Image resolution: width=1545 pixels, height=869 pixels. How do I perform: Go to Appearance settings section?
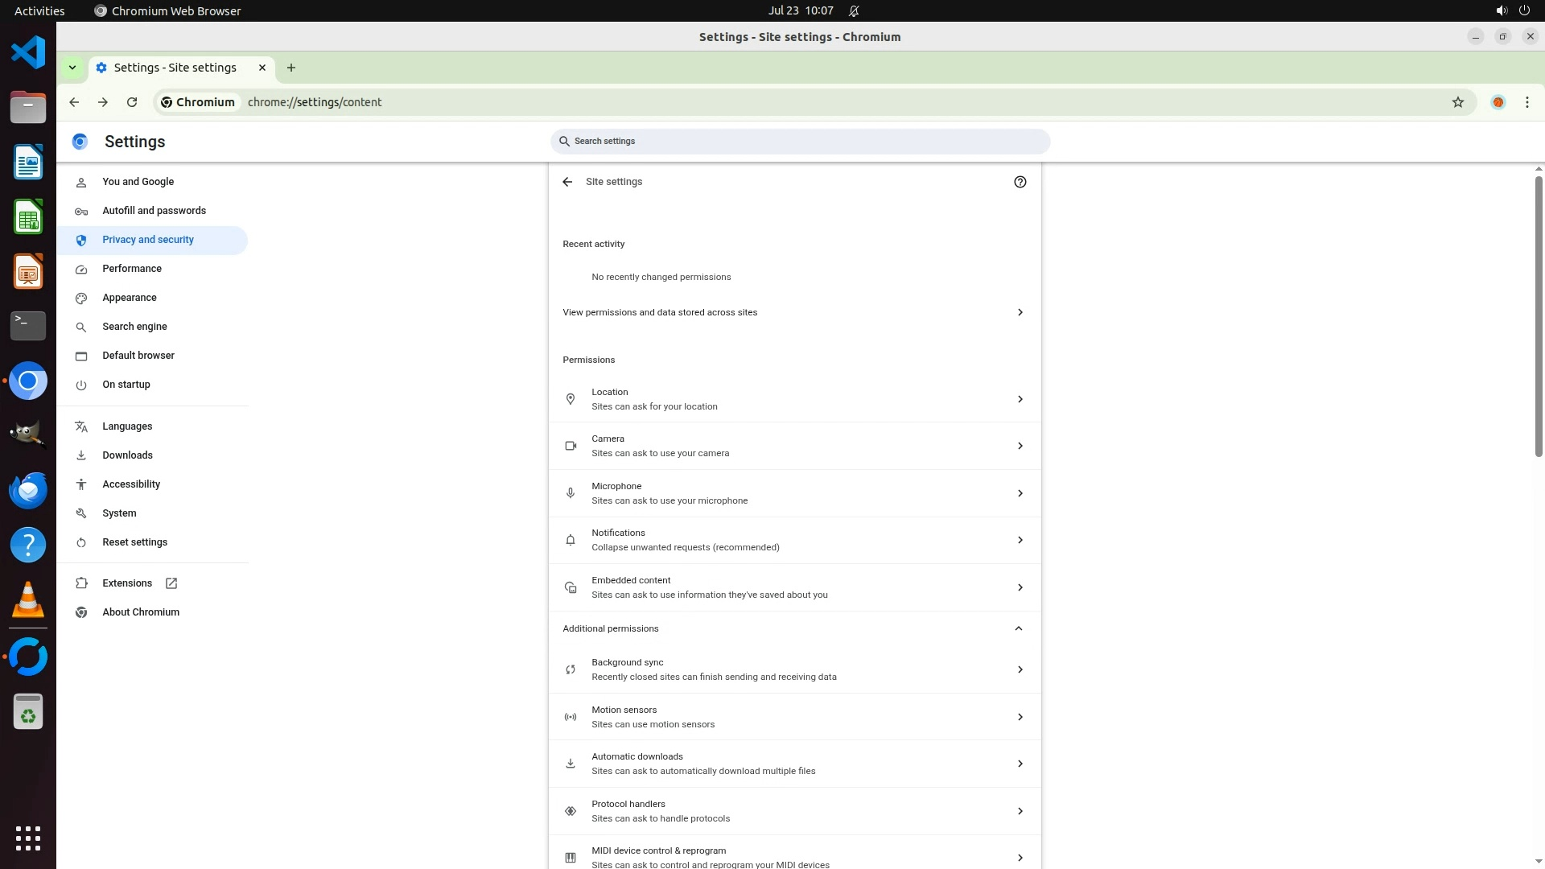point(130,298)
